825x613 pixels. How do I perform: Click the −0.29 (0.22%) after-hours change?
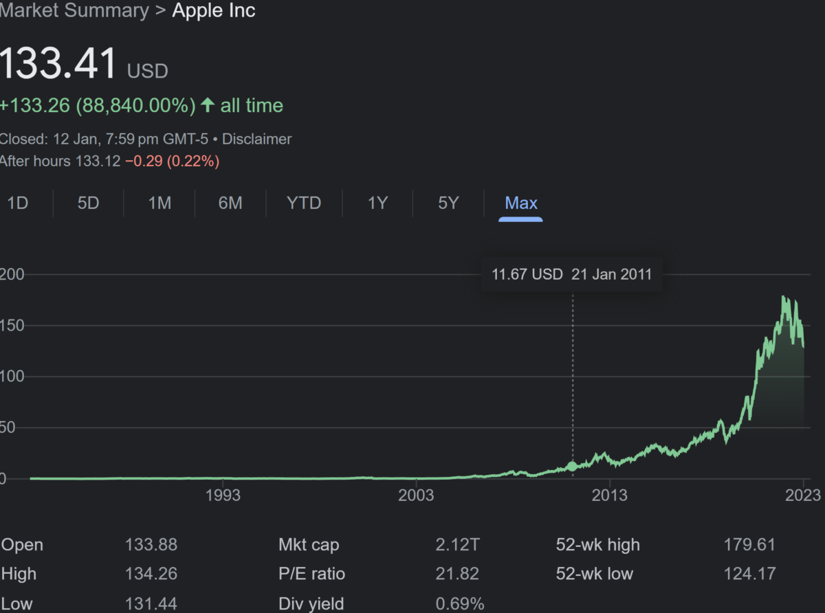click(172, 161)
